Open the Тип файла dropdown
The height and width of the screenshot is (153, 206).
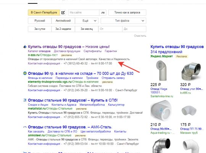click(x=123, y=21)
